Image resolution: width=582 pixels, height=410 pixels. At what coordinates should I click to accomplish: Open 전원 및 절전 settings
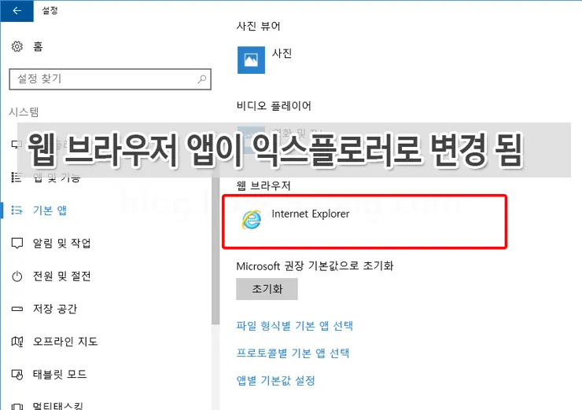click(x=62, y=276)
